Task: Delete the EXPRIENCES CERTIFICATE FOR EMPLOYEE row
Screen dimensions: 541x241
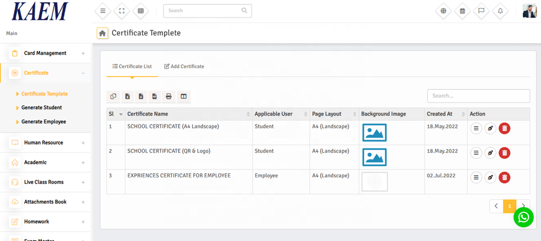Action: [x=504, y=177]
